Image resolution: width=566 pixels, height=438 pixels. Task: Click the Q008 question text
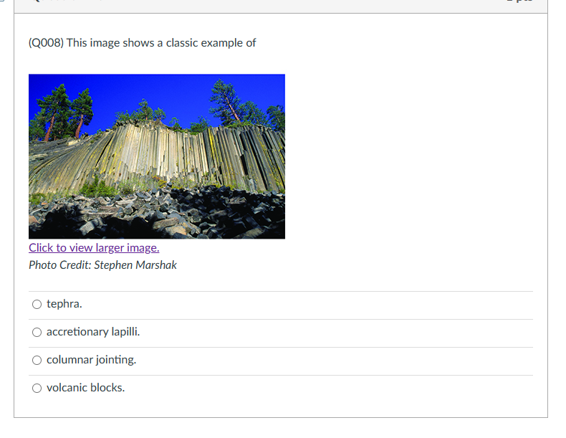point(143,43)
